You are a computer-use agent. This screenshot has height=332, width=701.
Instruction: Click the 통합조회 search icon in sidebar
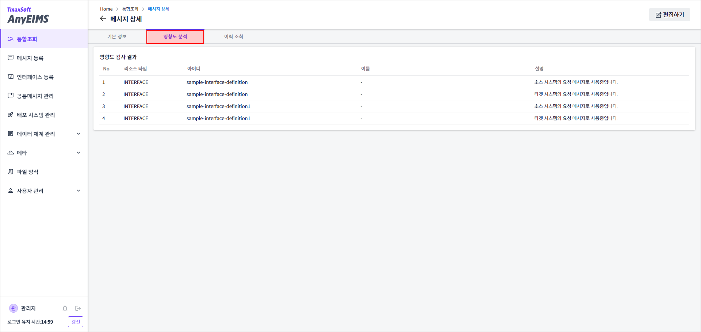[11, 39]
